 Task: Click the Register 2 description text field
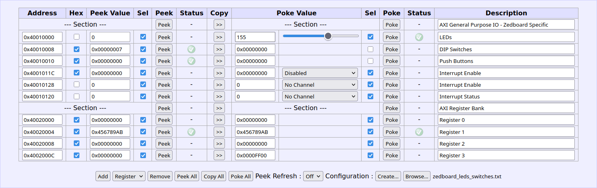pos(506,144)
